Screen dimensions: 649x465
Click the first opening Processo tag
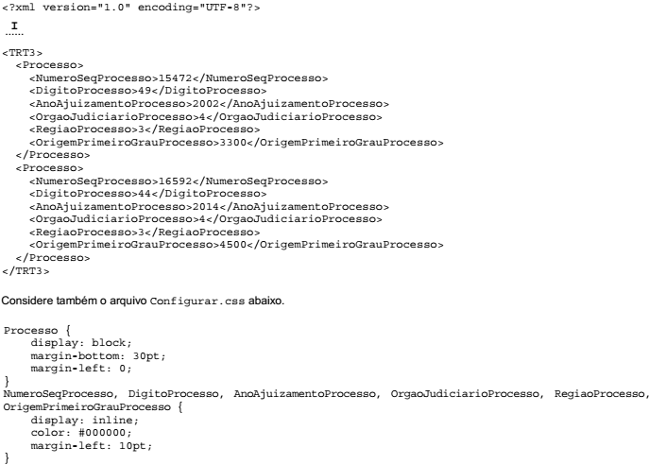point(50,65)
